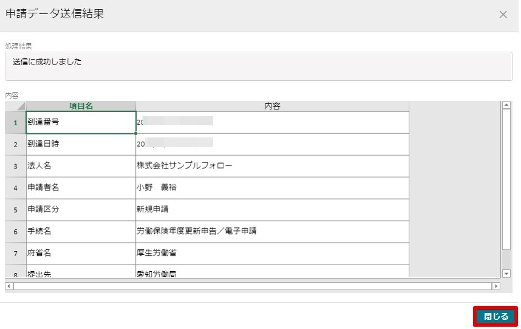Click the select-all corner triangle of the grid

(x=16, y=106)
